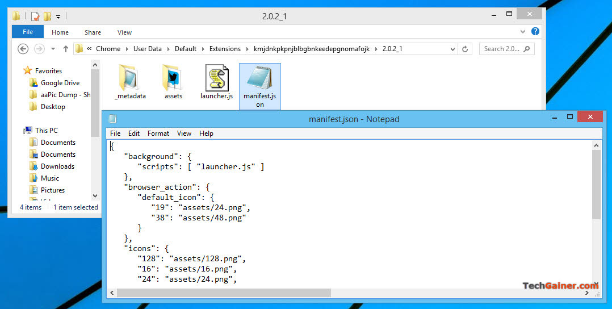Click the Pictures folder icon in sidebar
This screenshot has width=612, height=309.
(33, 190)
